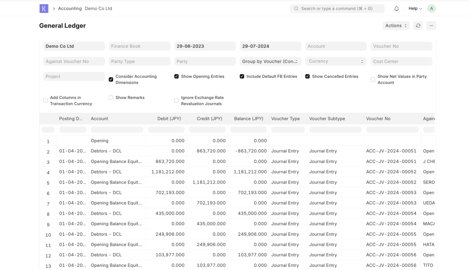Click the Debit column filter box

tap(166, 130)
